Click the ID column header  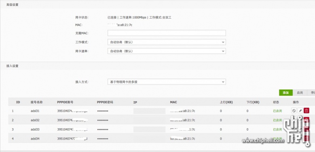tap(18, 102)
